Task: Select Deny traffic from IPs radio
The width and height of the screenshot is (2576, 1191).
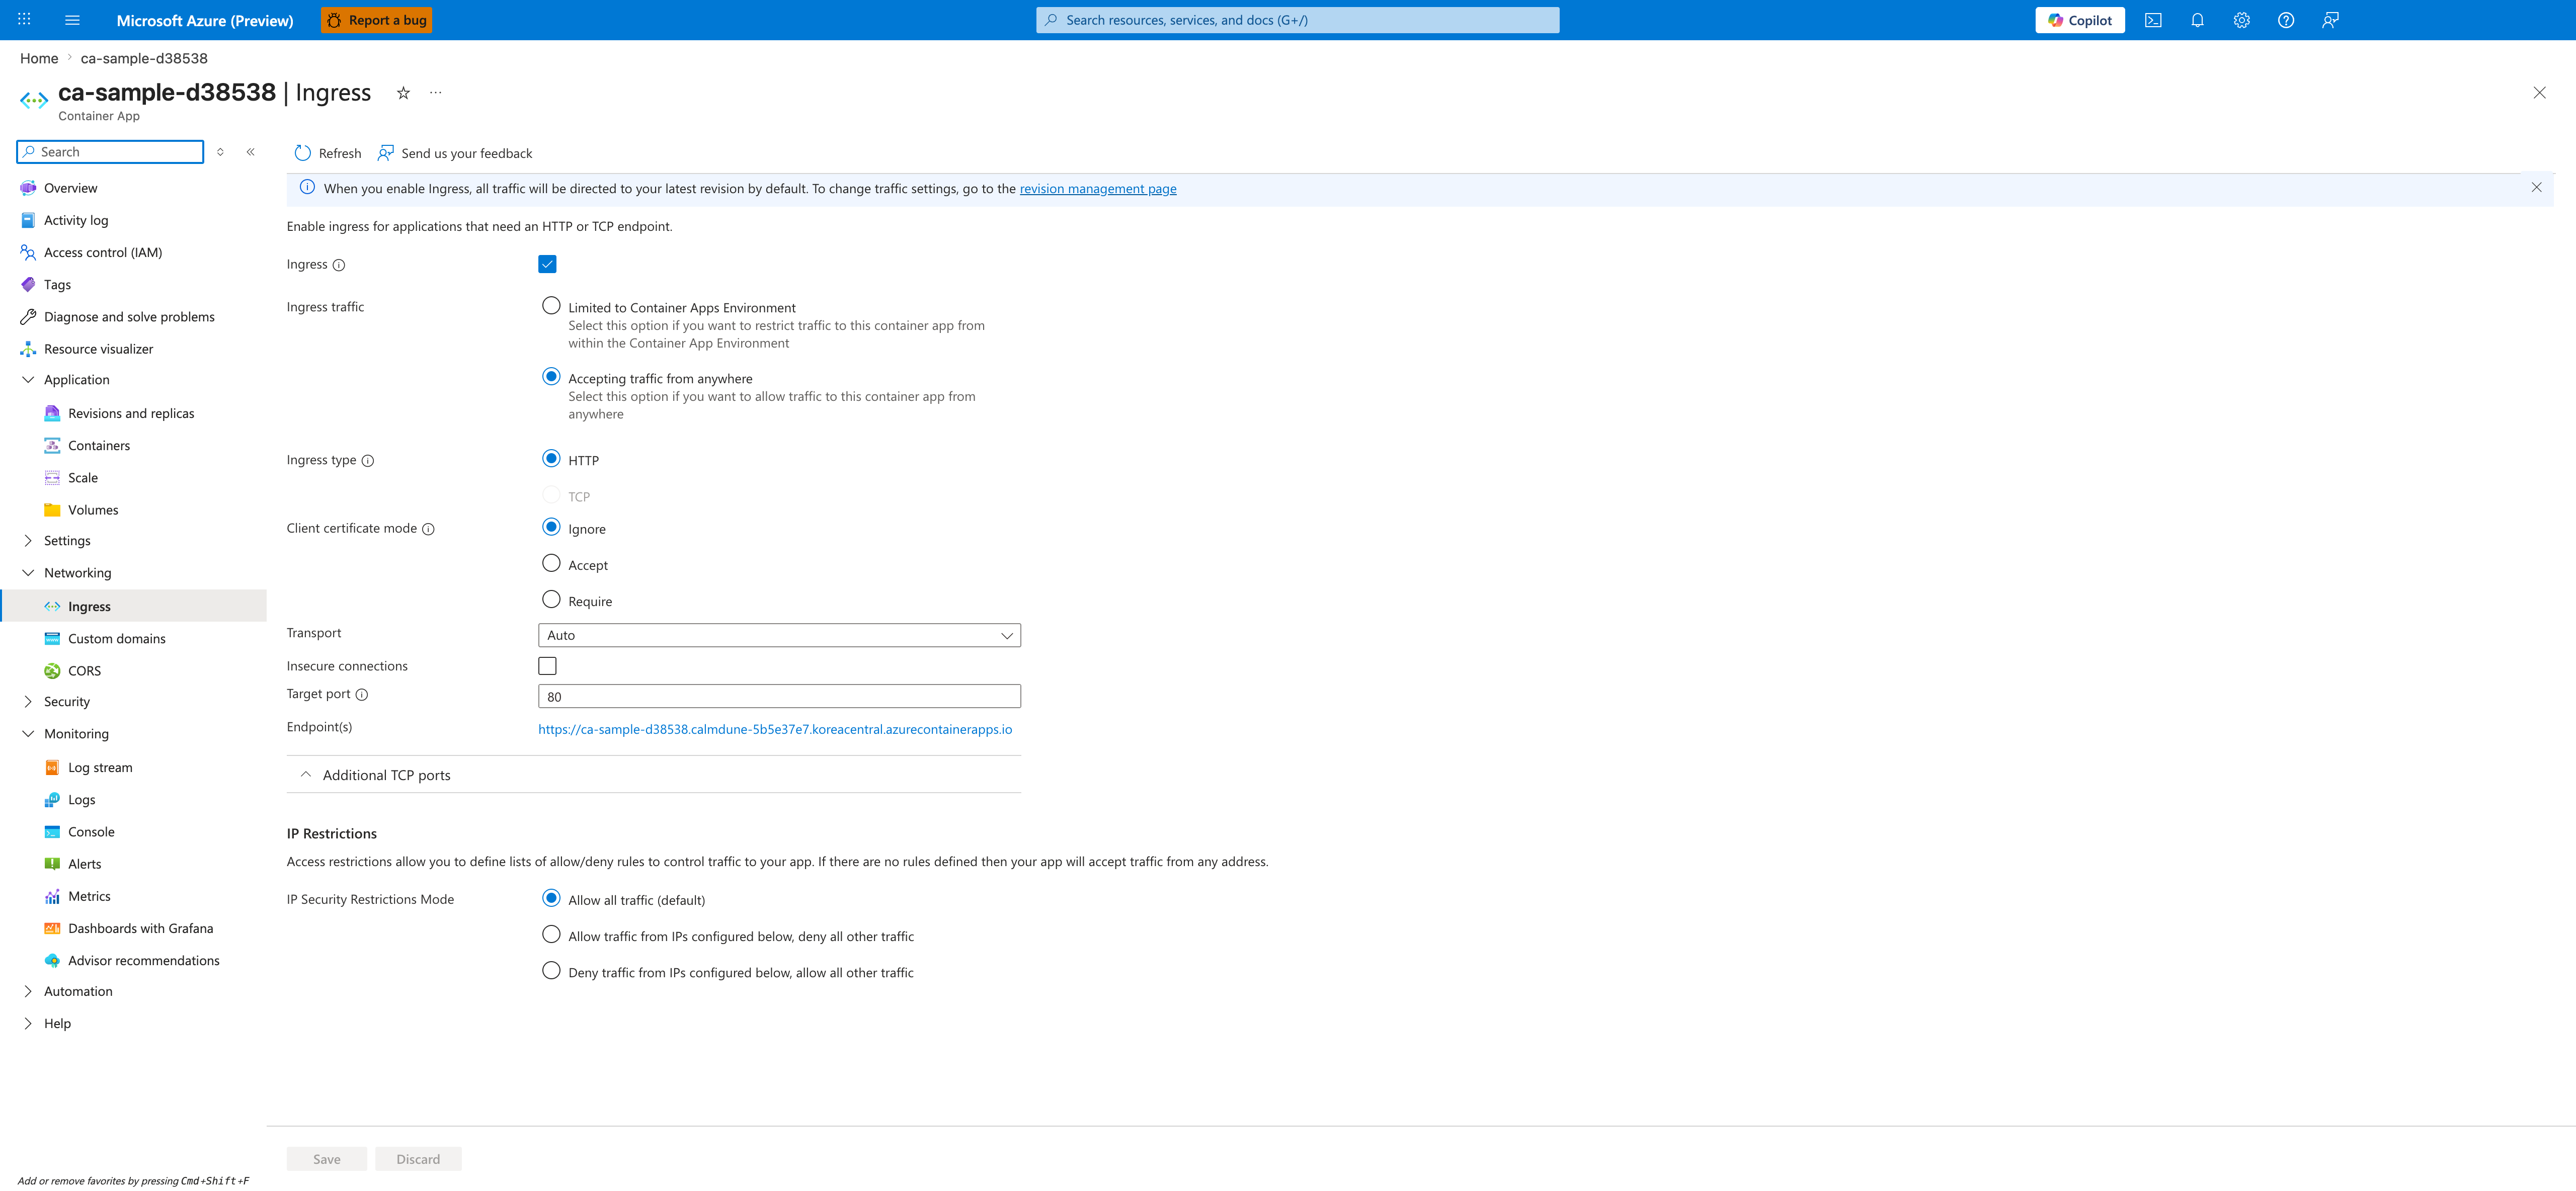Action: pos(551,970)
